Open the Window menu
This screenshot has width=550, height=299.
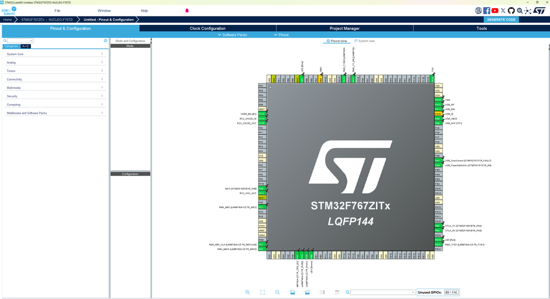[104, 11]
